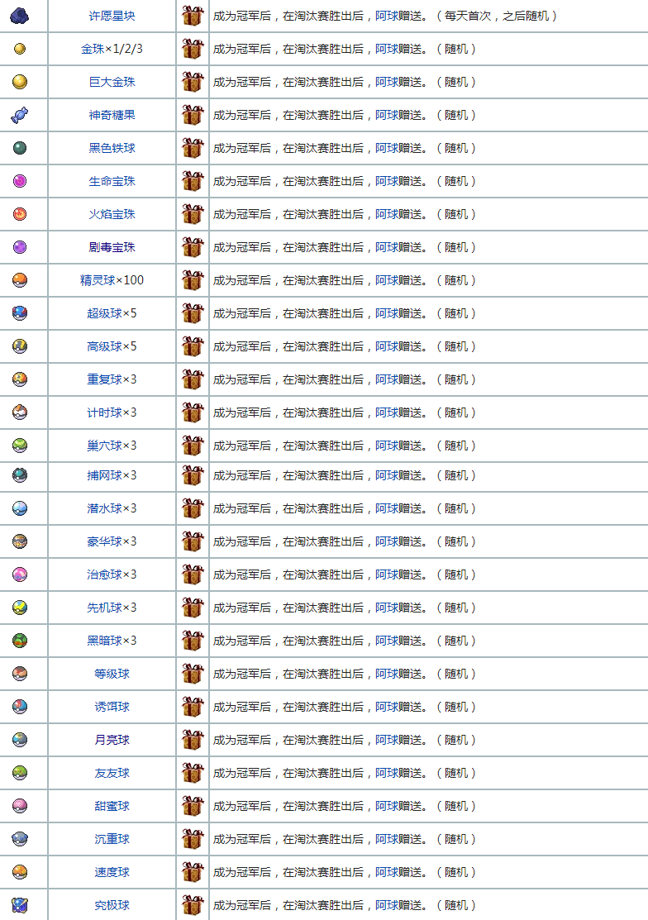Open the 神奇糖果 link
Image resolution: width=648 pixels, height=920 pixels.
coord(112,115)
